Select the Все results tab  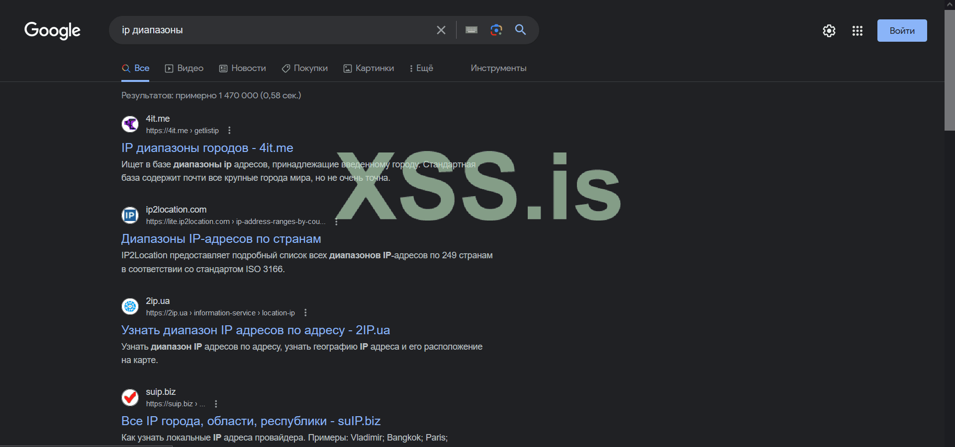(136, 69)
